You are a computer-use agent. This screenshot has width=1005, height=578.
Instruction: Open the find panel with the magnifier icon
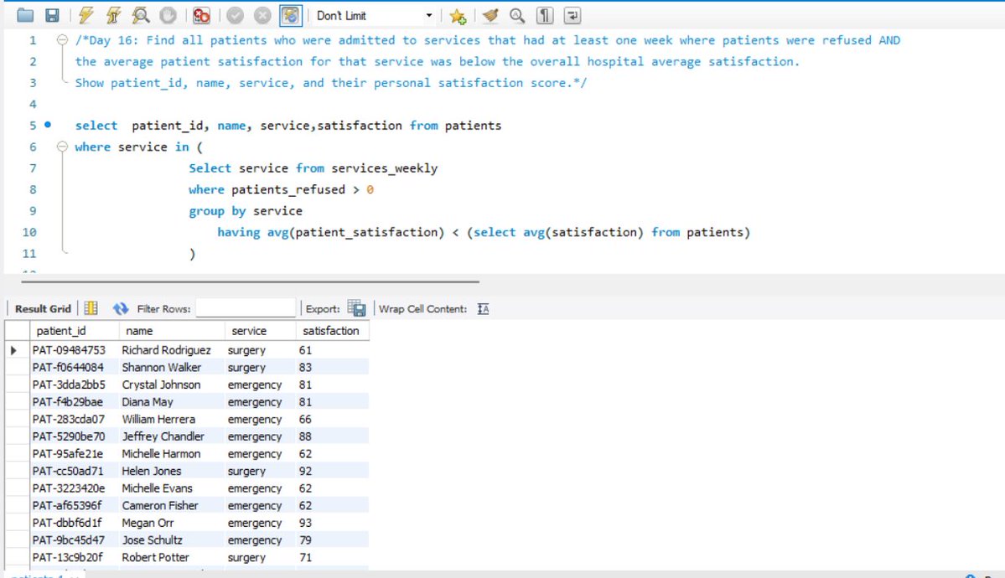pos(517,15)
